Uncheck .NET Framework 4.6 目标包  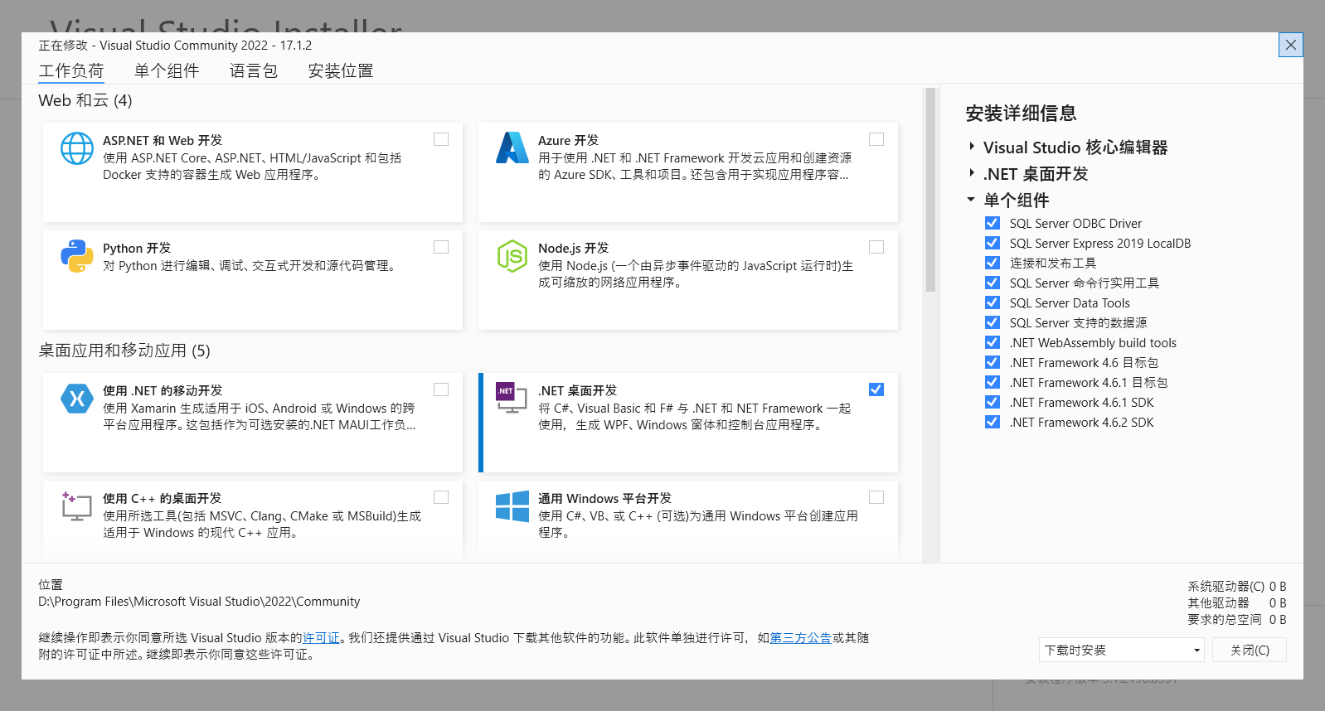coord(993,362)
